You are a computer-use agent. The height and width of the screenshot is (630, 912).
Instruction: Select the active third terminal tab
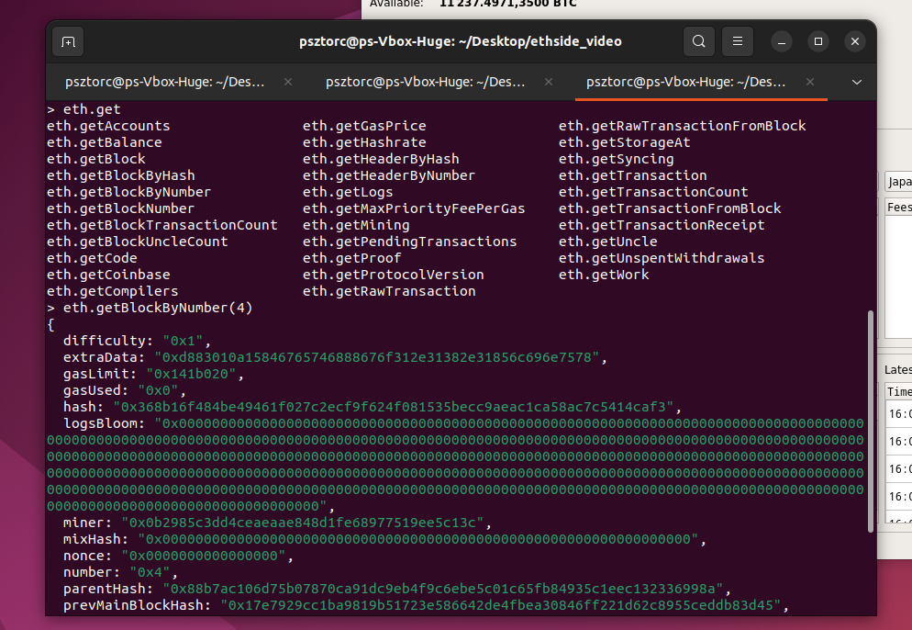pos(685,82)
